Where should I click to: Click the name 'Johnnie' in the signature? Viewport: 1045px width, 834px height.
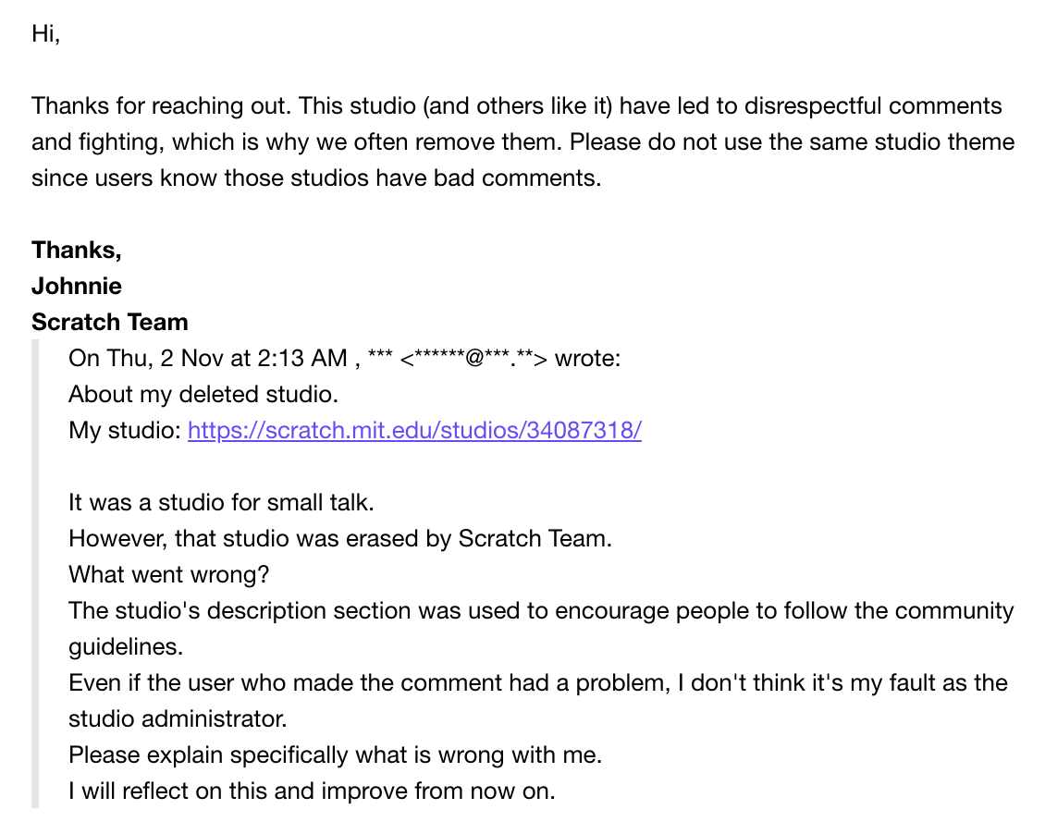pyautogui.click(x=77, y=286)
